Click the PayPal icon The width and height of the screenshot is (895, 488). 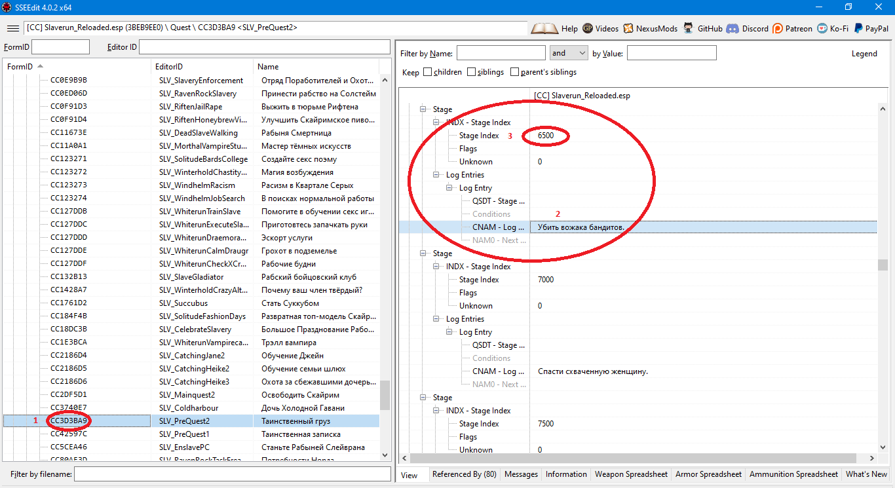pos(858,28)
